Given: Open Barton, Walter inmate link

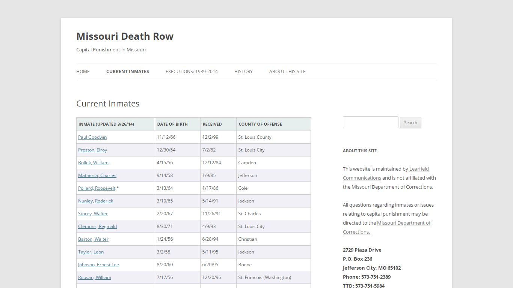Looking at the screenshot, I should [x=93, y=239].
